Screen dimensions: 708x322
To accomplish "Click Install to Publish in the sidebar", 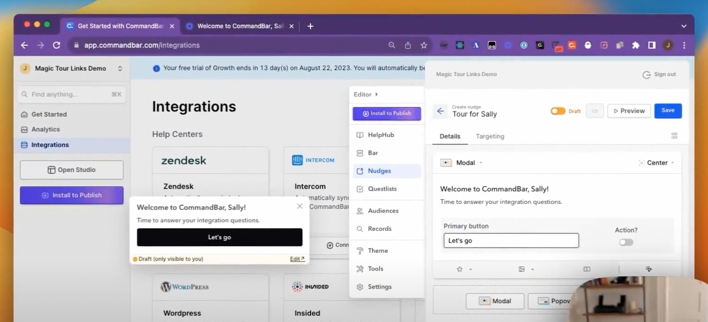I will (x=72, y=195).
